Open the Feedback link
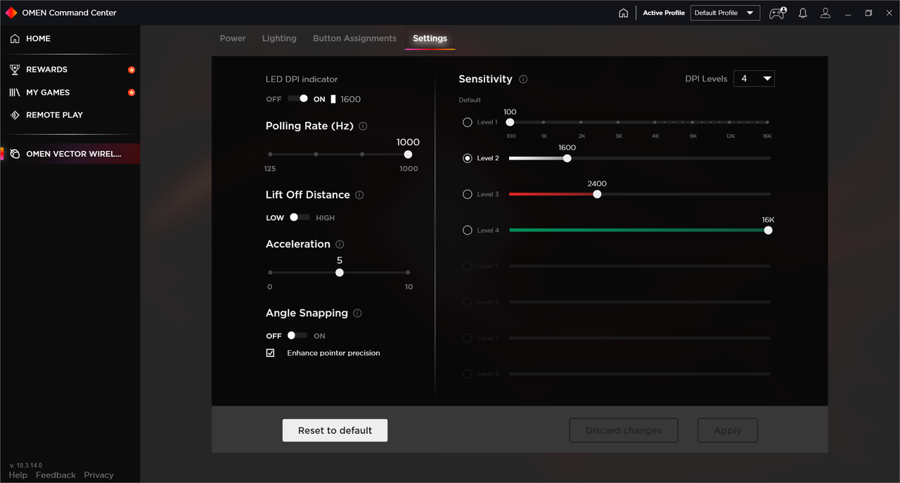The height and width of the screenshot is (483, 900). (56, 475)
